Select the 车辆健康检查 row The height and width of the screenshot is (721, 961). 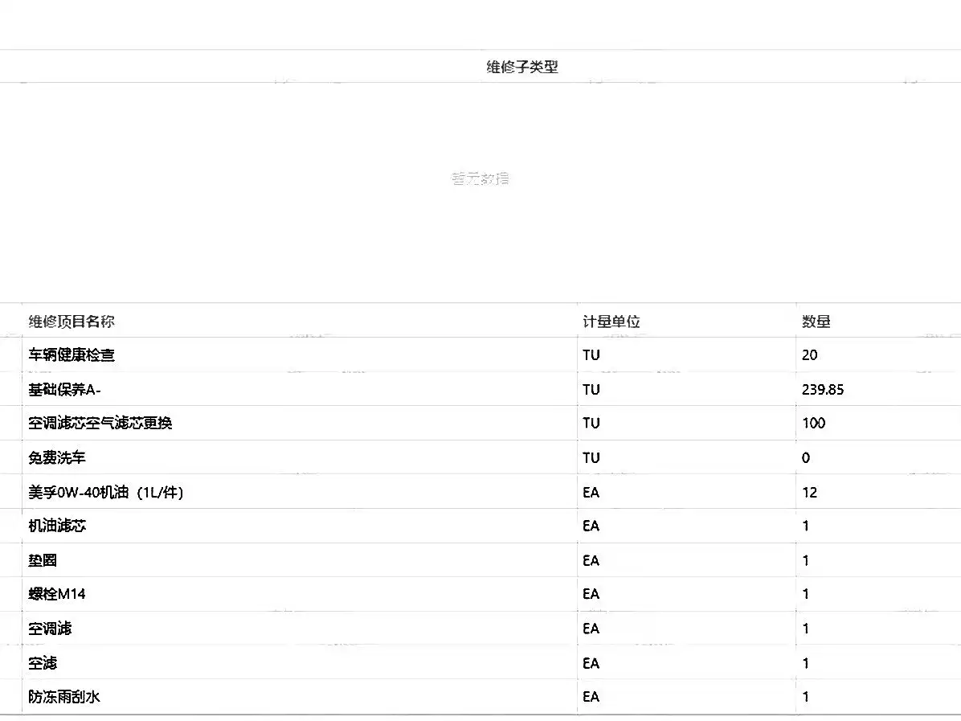pos(480,354)
